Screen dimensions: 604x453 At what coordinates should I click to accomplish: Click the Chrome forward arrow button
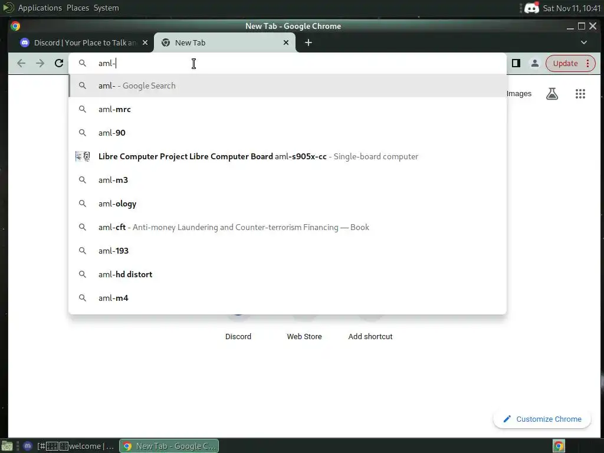[x=40, y=63]
